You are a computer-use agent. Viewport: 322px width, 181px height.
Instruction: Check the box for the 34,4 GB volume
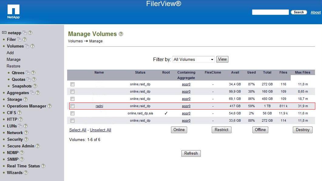coord(73,84)
